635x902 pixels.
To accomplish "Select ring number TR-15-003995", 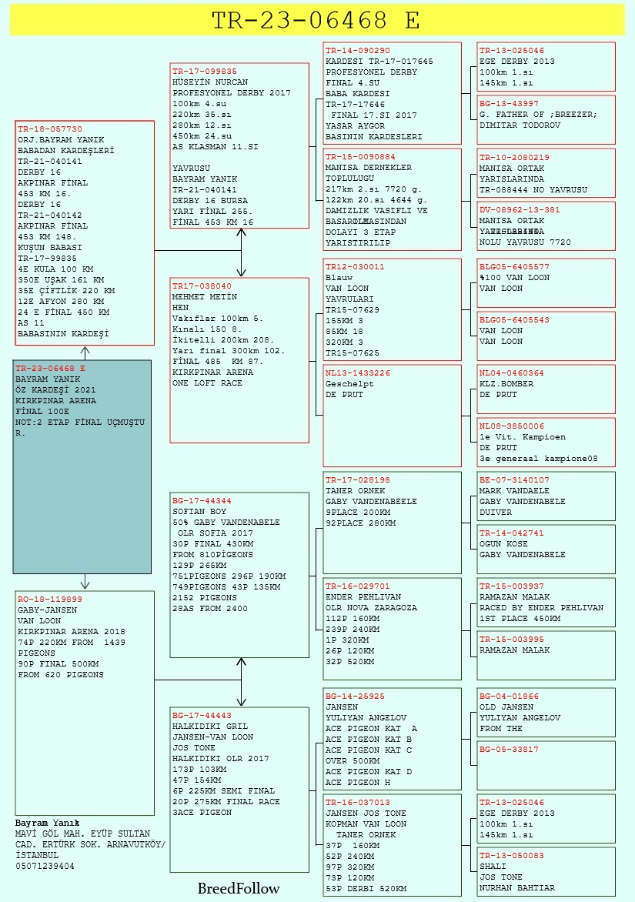I will click(512, 639).
